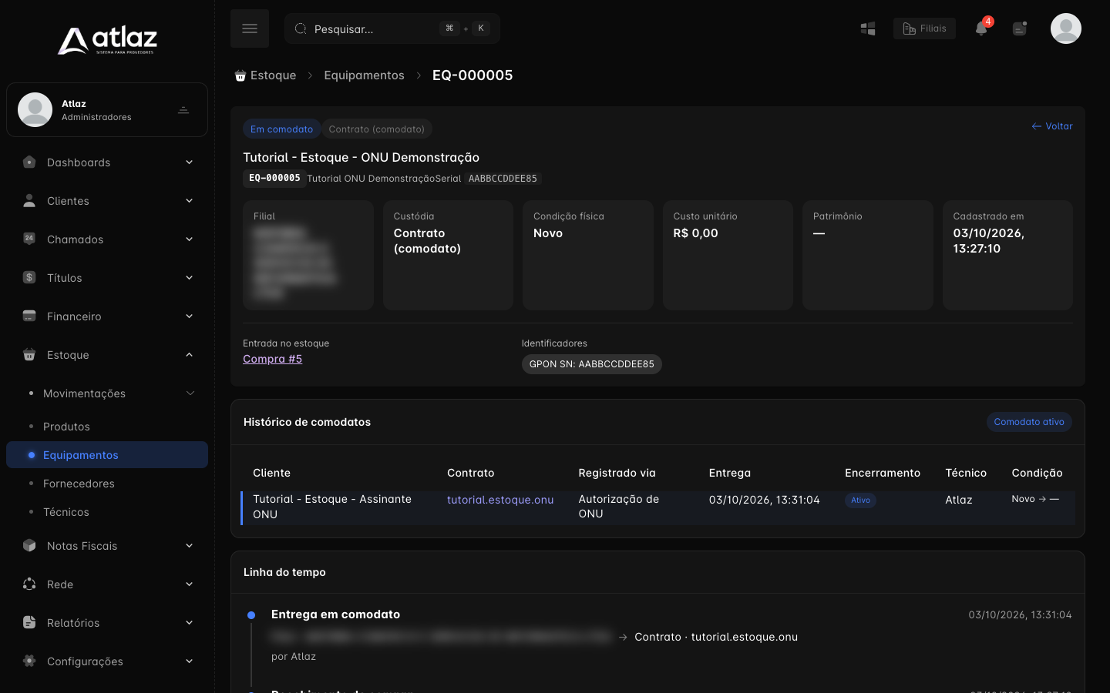Click the EQ-000005 code tag under the title
The image size is (1110, 693).
pyautogui.click(x=274, y=178)
